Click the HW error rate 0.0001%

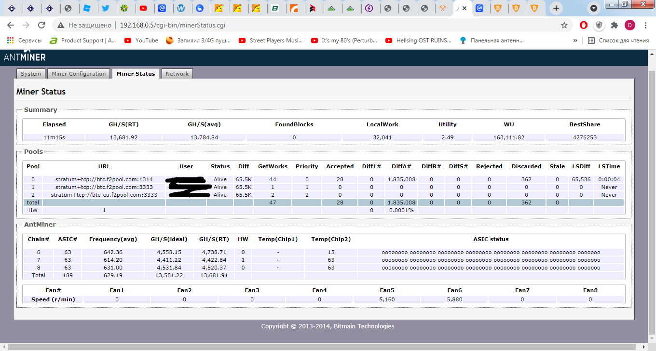pyautogui.click(x=401, y=210)
